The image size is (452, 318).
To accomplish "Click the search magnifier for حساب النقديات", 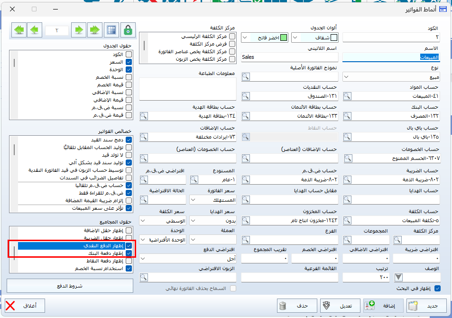I will pyautogui.click(x=246, y=96).
